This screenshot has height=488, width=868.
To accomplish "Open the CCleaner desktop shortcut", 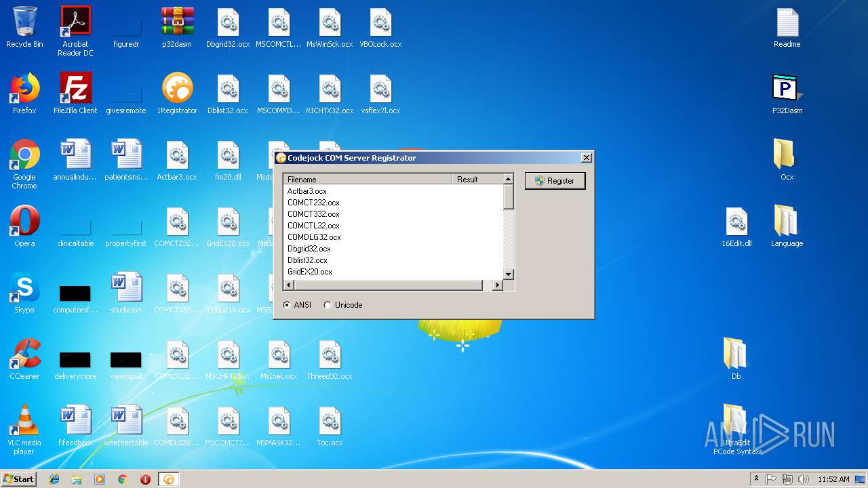I will tap(24, 360).
